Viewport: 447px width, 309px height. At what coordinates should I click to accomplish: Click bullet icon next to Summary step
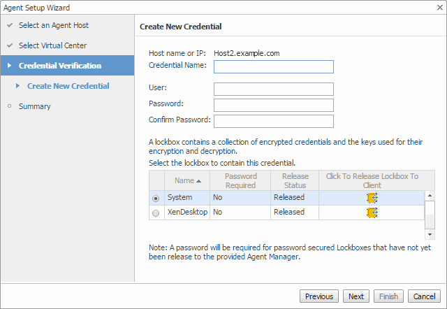tap(9, 106)
